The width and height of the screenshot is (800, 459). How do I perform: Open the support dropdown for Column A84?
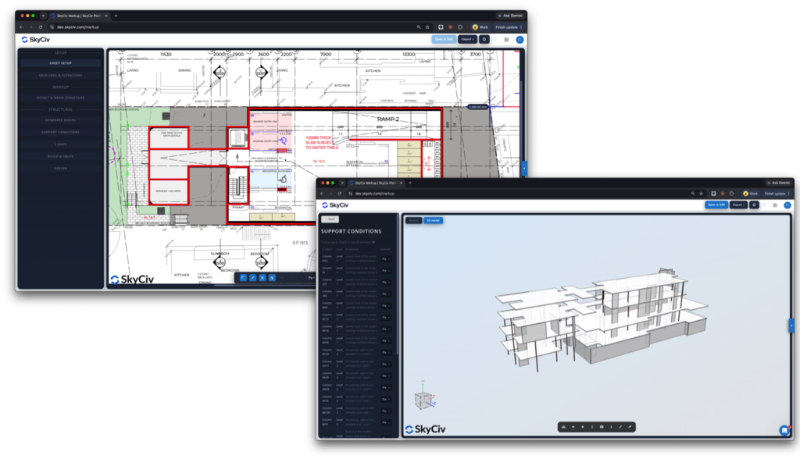tap(386, 294)
